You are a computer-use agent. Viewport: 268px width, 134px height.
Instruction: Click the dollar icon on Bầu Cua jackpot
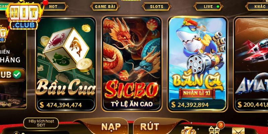point(42,105)
